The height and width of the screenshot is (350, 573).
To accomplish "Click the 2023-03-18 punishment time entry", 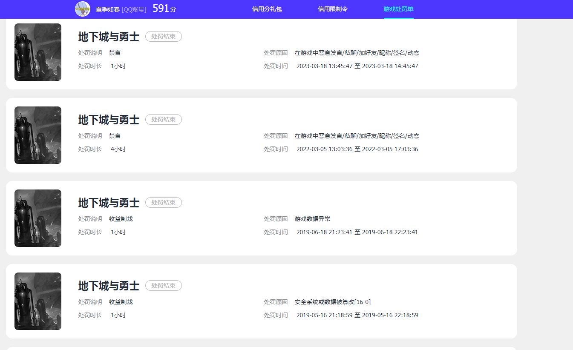I will click(x=357, y=66).
